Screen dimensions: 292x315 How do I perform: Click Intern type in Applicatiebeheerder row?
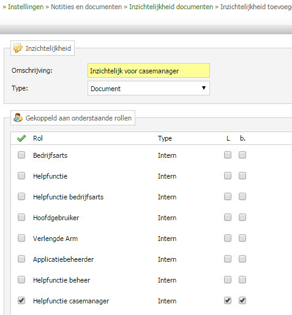[x=167, y=259]
